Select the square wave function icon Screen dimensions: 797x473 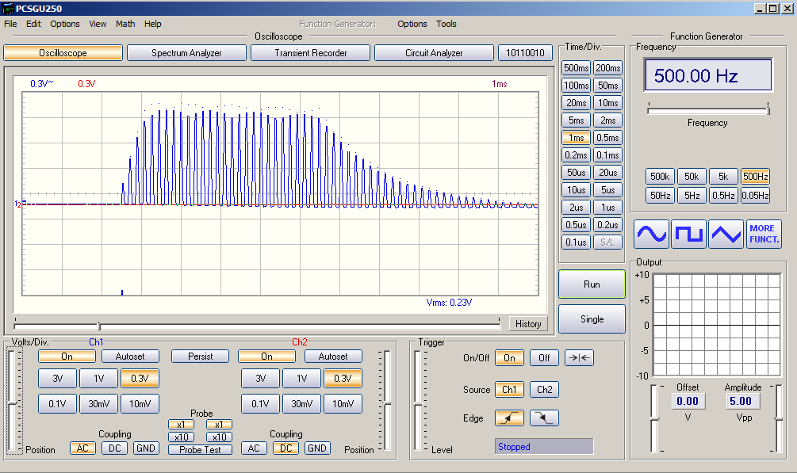(688, 235)
